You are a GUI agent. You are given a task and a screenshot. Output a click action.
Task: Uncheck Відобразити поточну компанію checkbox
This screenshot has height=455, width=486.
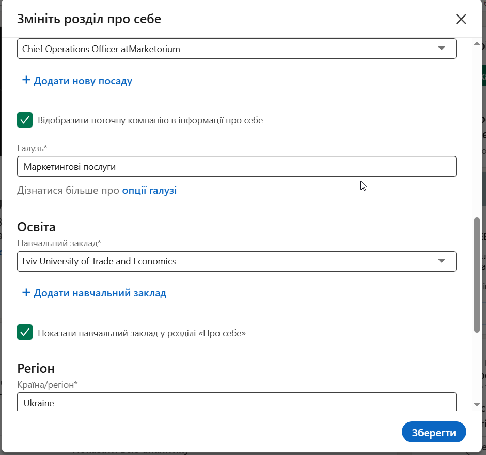tap(25, 120)
